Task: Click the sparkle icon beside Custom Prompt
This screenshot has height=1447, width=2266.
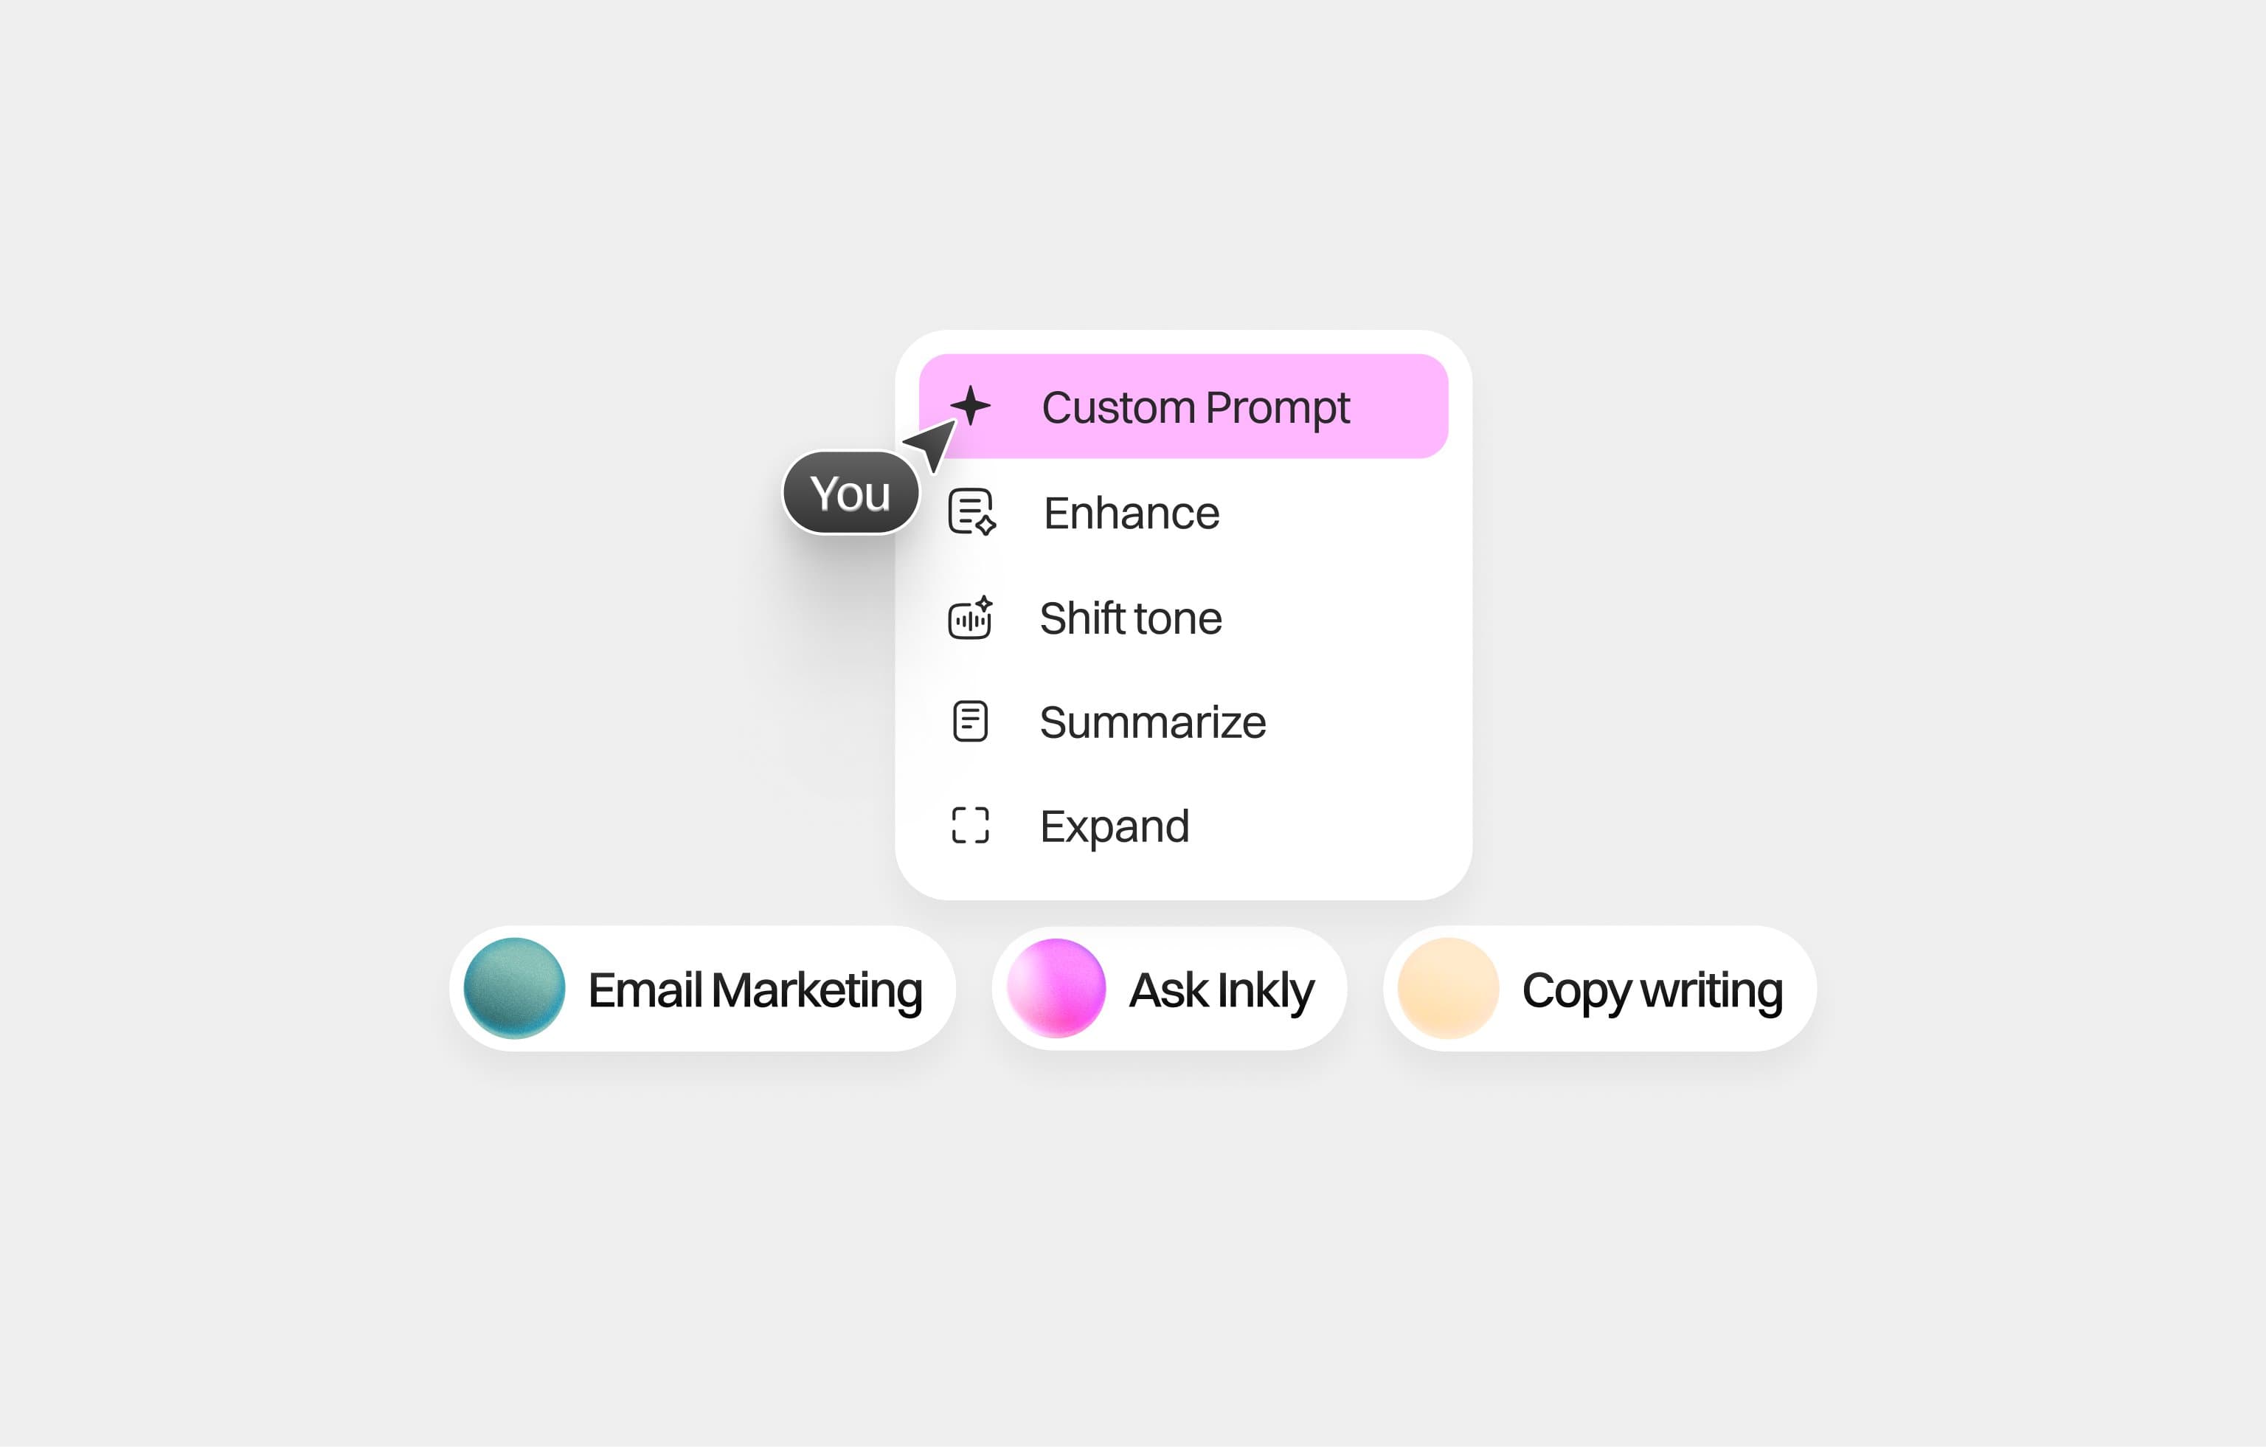Action: tap(970, 406)
